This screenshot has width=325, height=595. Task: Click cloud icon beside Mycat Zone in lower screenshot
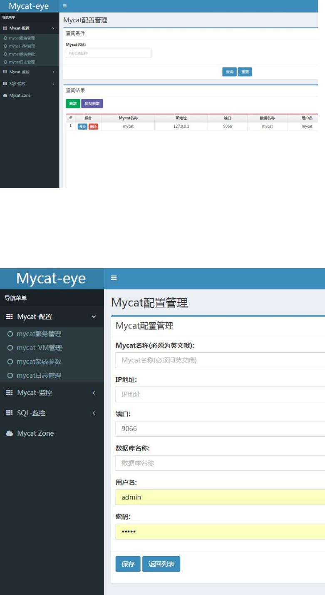click(x=9, y=434)
